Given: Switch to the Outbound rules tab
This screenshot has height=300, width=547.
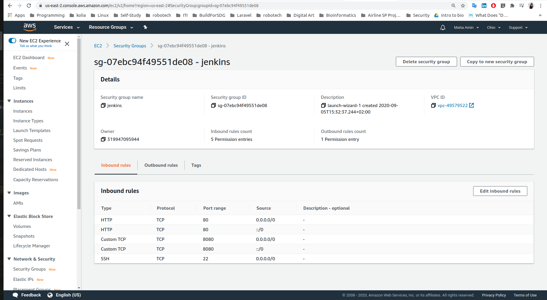Looking at the screenshot, I should [x=161, y=165].
